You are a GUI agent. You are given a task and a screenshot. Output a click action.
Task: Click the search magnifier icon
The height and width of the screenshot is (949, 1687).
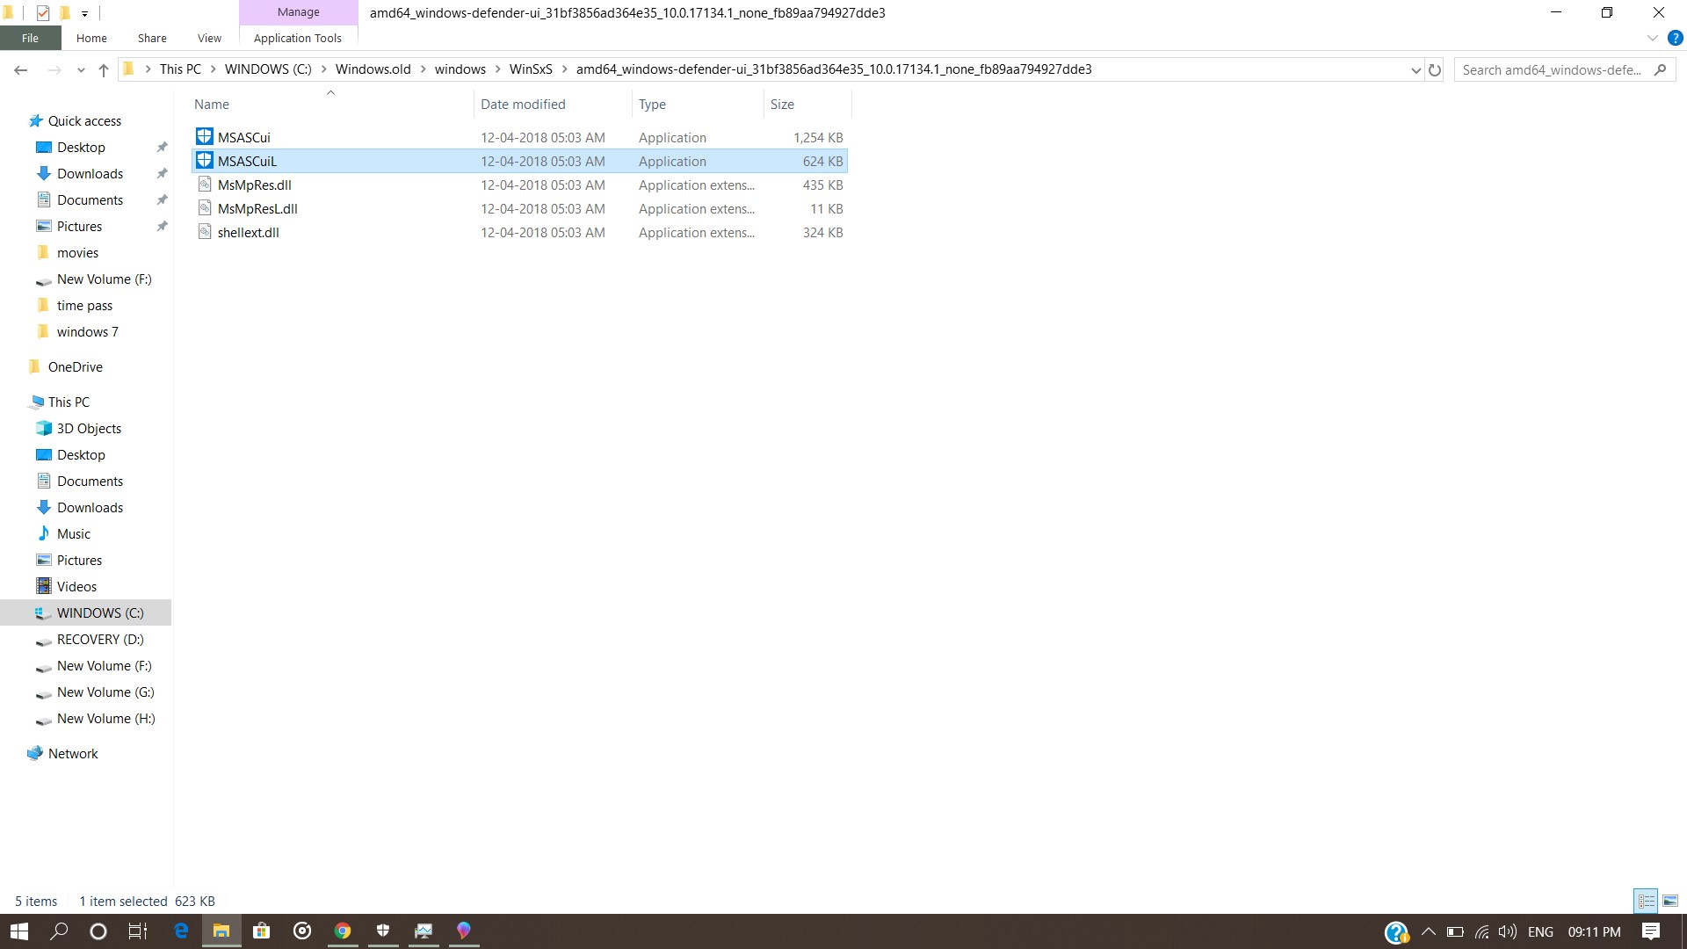[x=1660, y=69]
